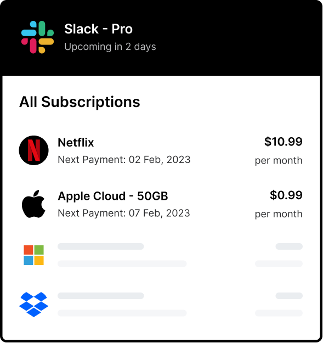Click the Microsoft row title placeholder bar
The height and width of the screenshot is (343, 323).
click(101, 246)
